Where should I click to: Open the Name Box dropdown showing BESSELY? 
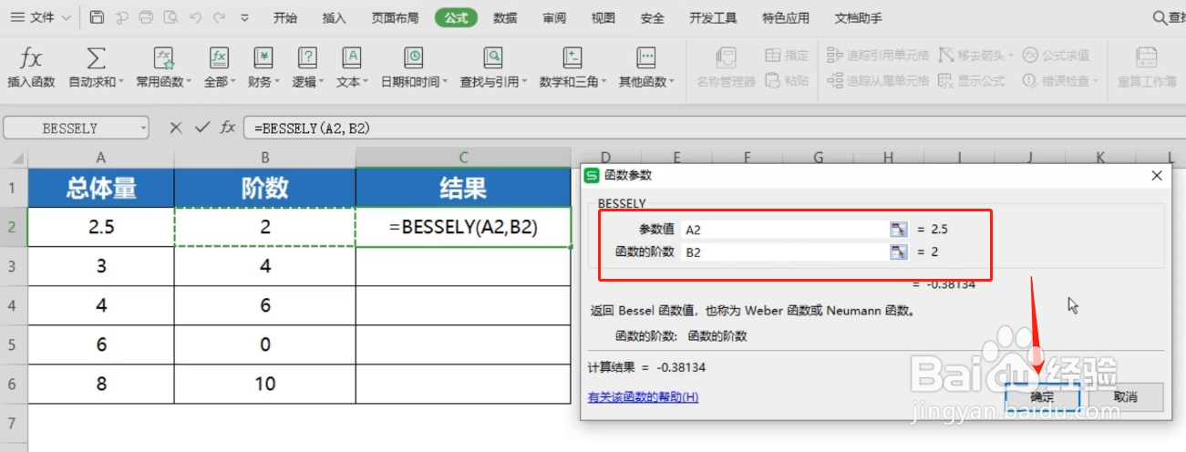pos(143,128)
